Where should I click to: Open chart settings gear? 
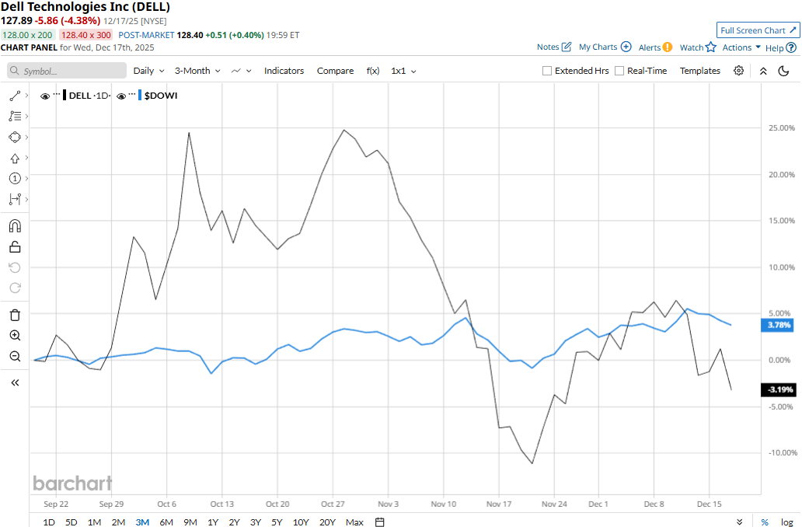pyautogui.click(x=738, y=71)
